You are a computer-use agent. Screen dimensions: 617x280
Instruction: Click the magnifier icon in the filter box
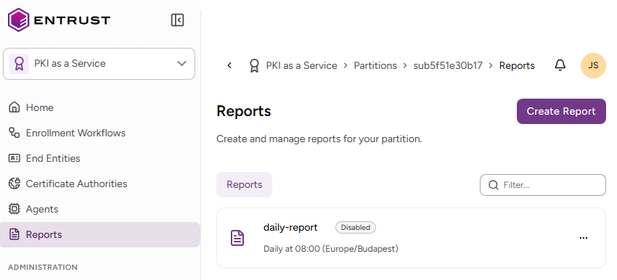(x=494, y=185)
